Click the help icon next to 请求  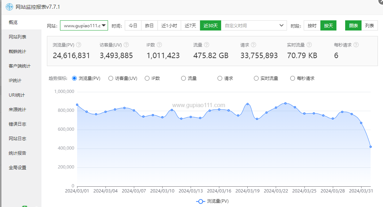254,45
